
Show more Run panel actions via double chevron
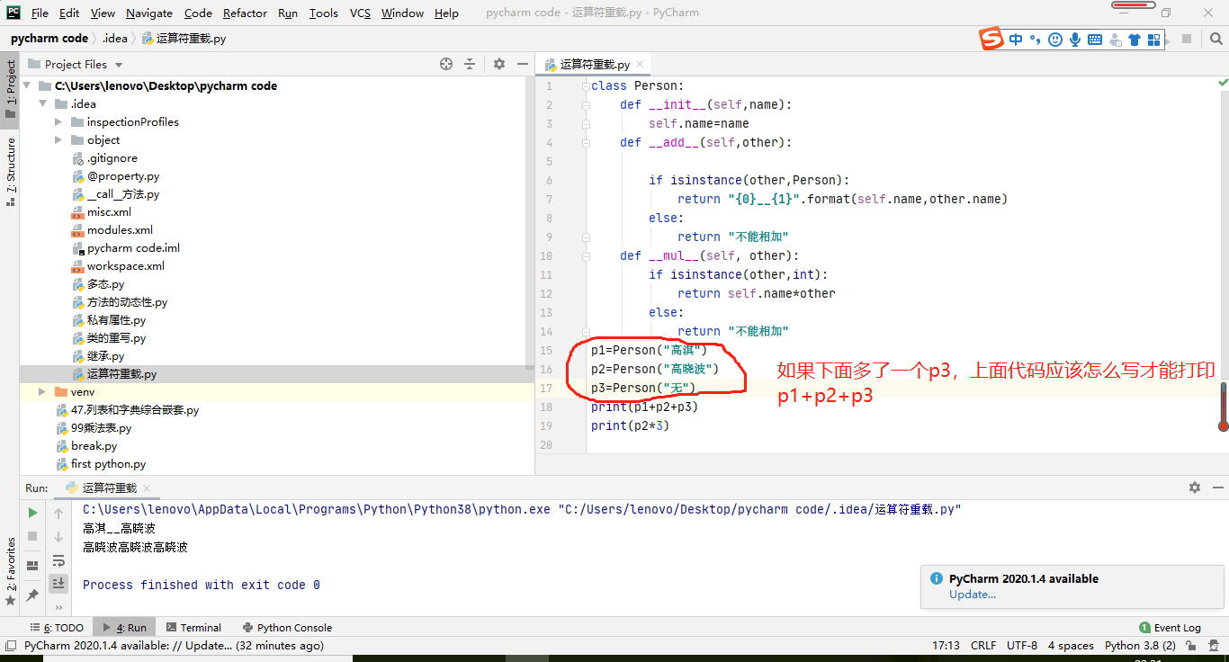coord(58,605)
